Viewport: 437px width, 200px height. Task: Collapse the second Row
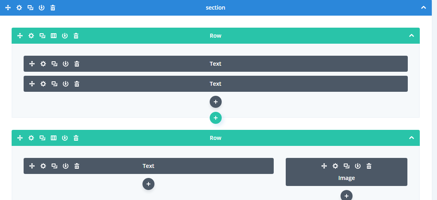pos(411,138)
